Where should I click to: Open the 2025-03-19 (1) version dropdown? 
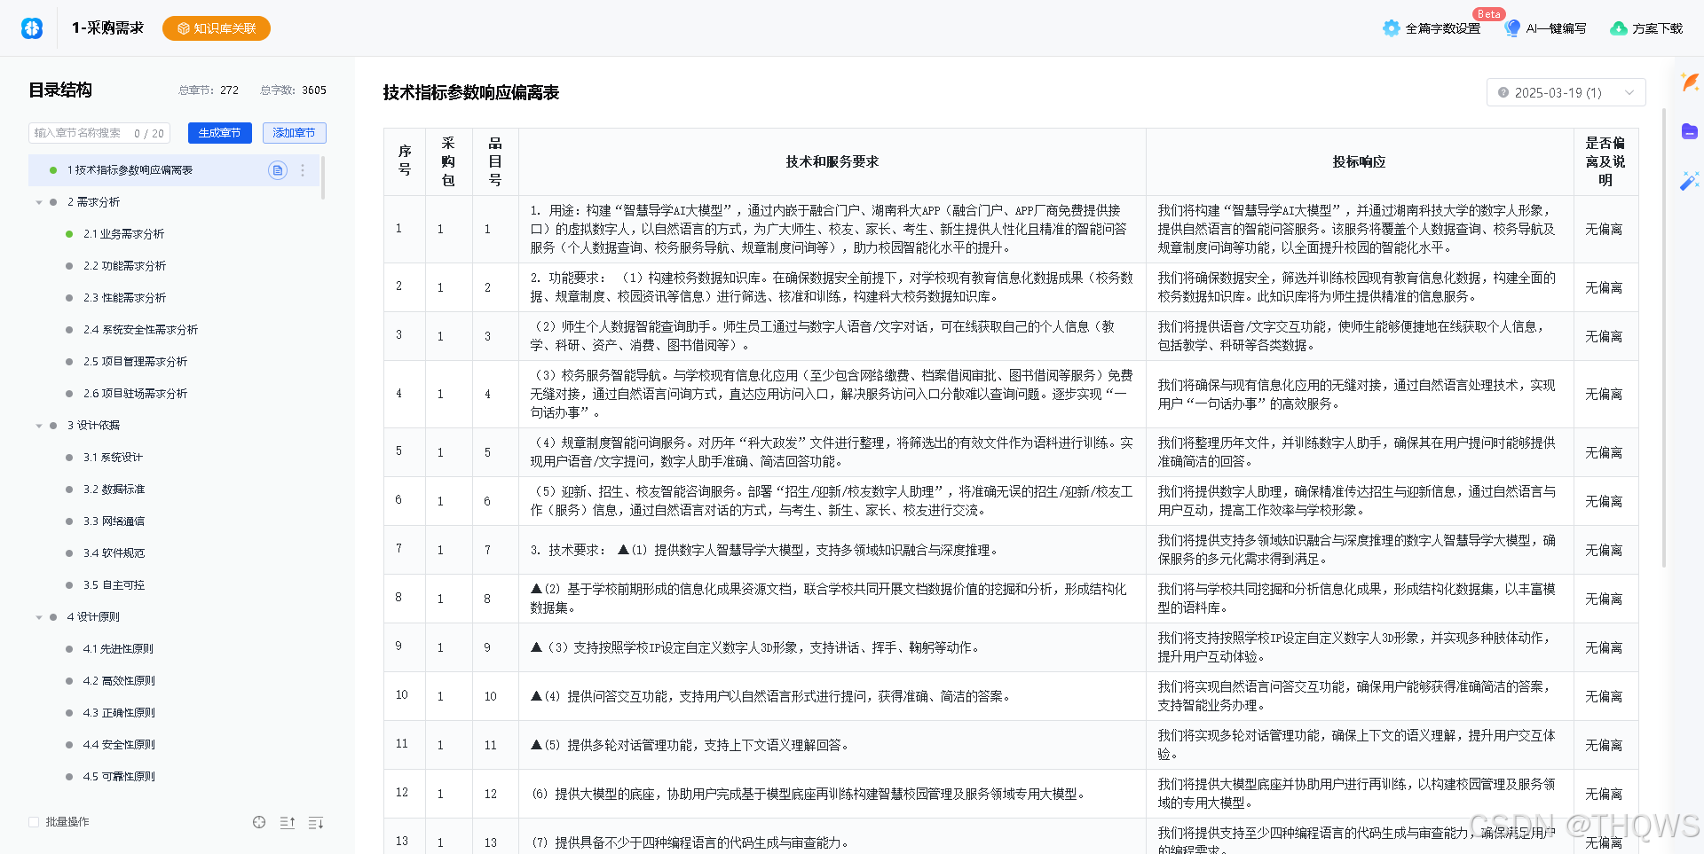(1566, 92)
